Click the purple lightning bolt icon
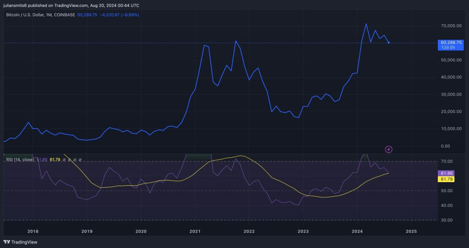The width and height of the screenshot is (469, 248). click(x=388, y=149)
